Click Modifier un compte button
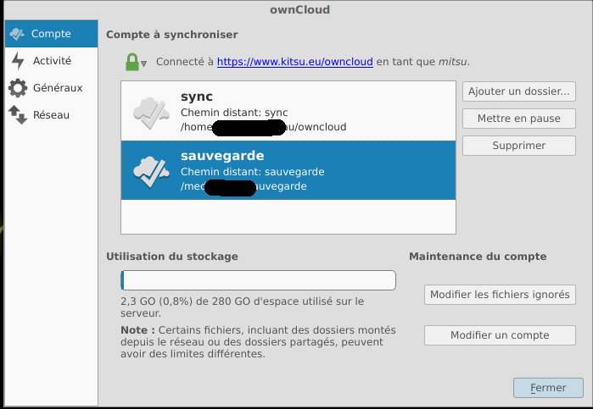The height and width of the screenshot is (409, 593). point(500,335)
